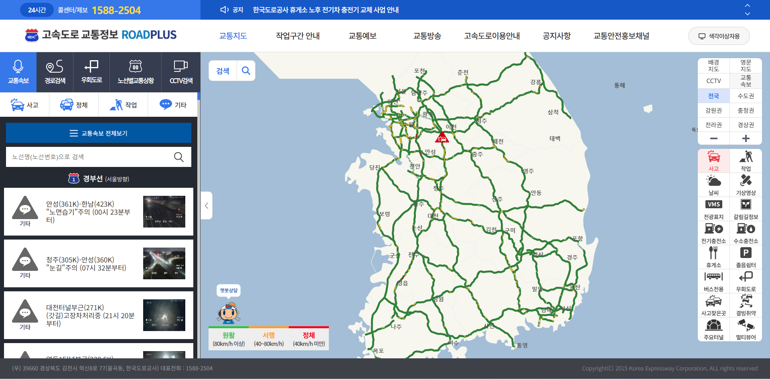The width and height of the screenshot is (770, 380).
Task: Open CCTV thumbnail for 청주-안성 눈길 news
Action: pyautogui.click(x=164, y=263)
